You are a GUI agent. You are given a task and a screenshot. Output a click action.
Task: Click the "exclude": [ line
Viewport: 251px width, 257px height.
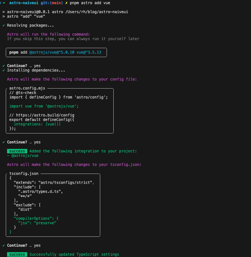pyautogui.click(x=27, y=205)
